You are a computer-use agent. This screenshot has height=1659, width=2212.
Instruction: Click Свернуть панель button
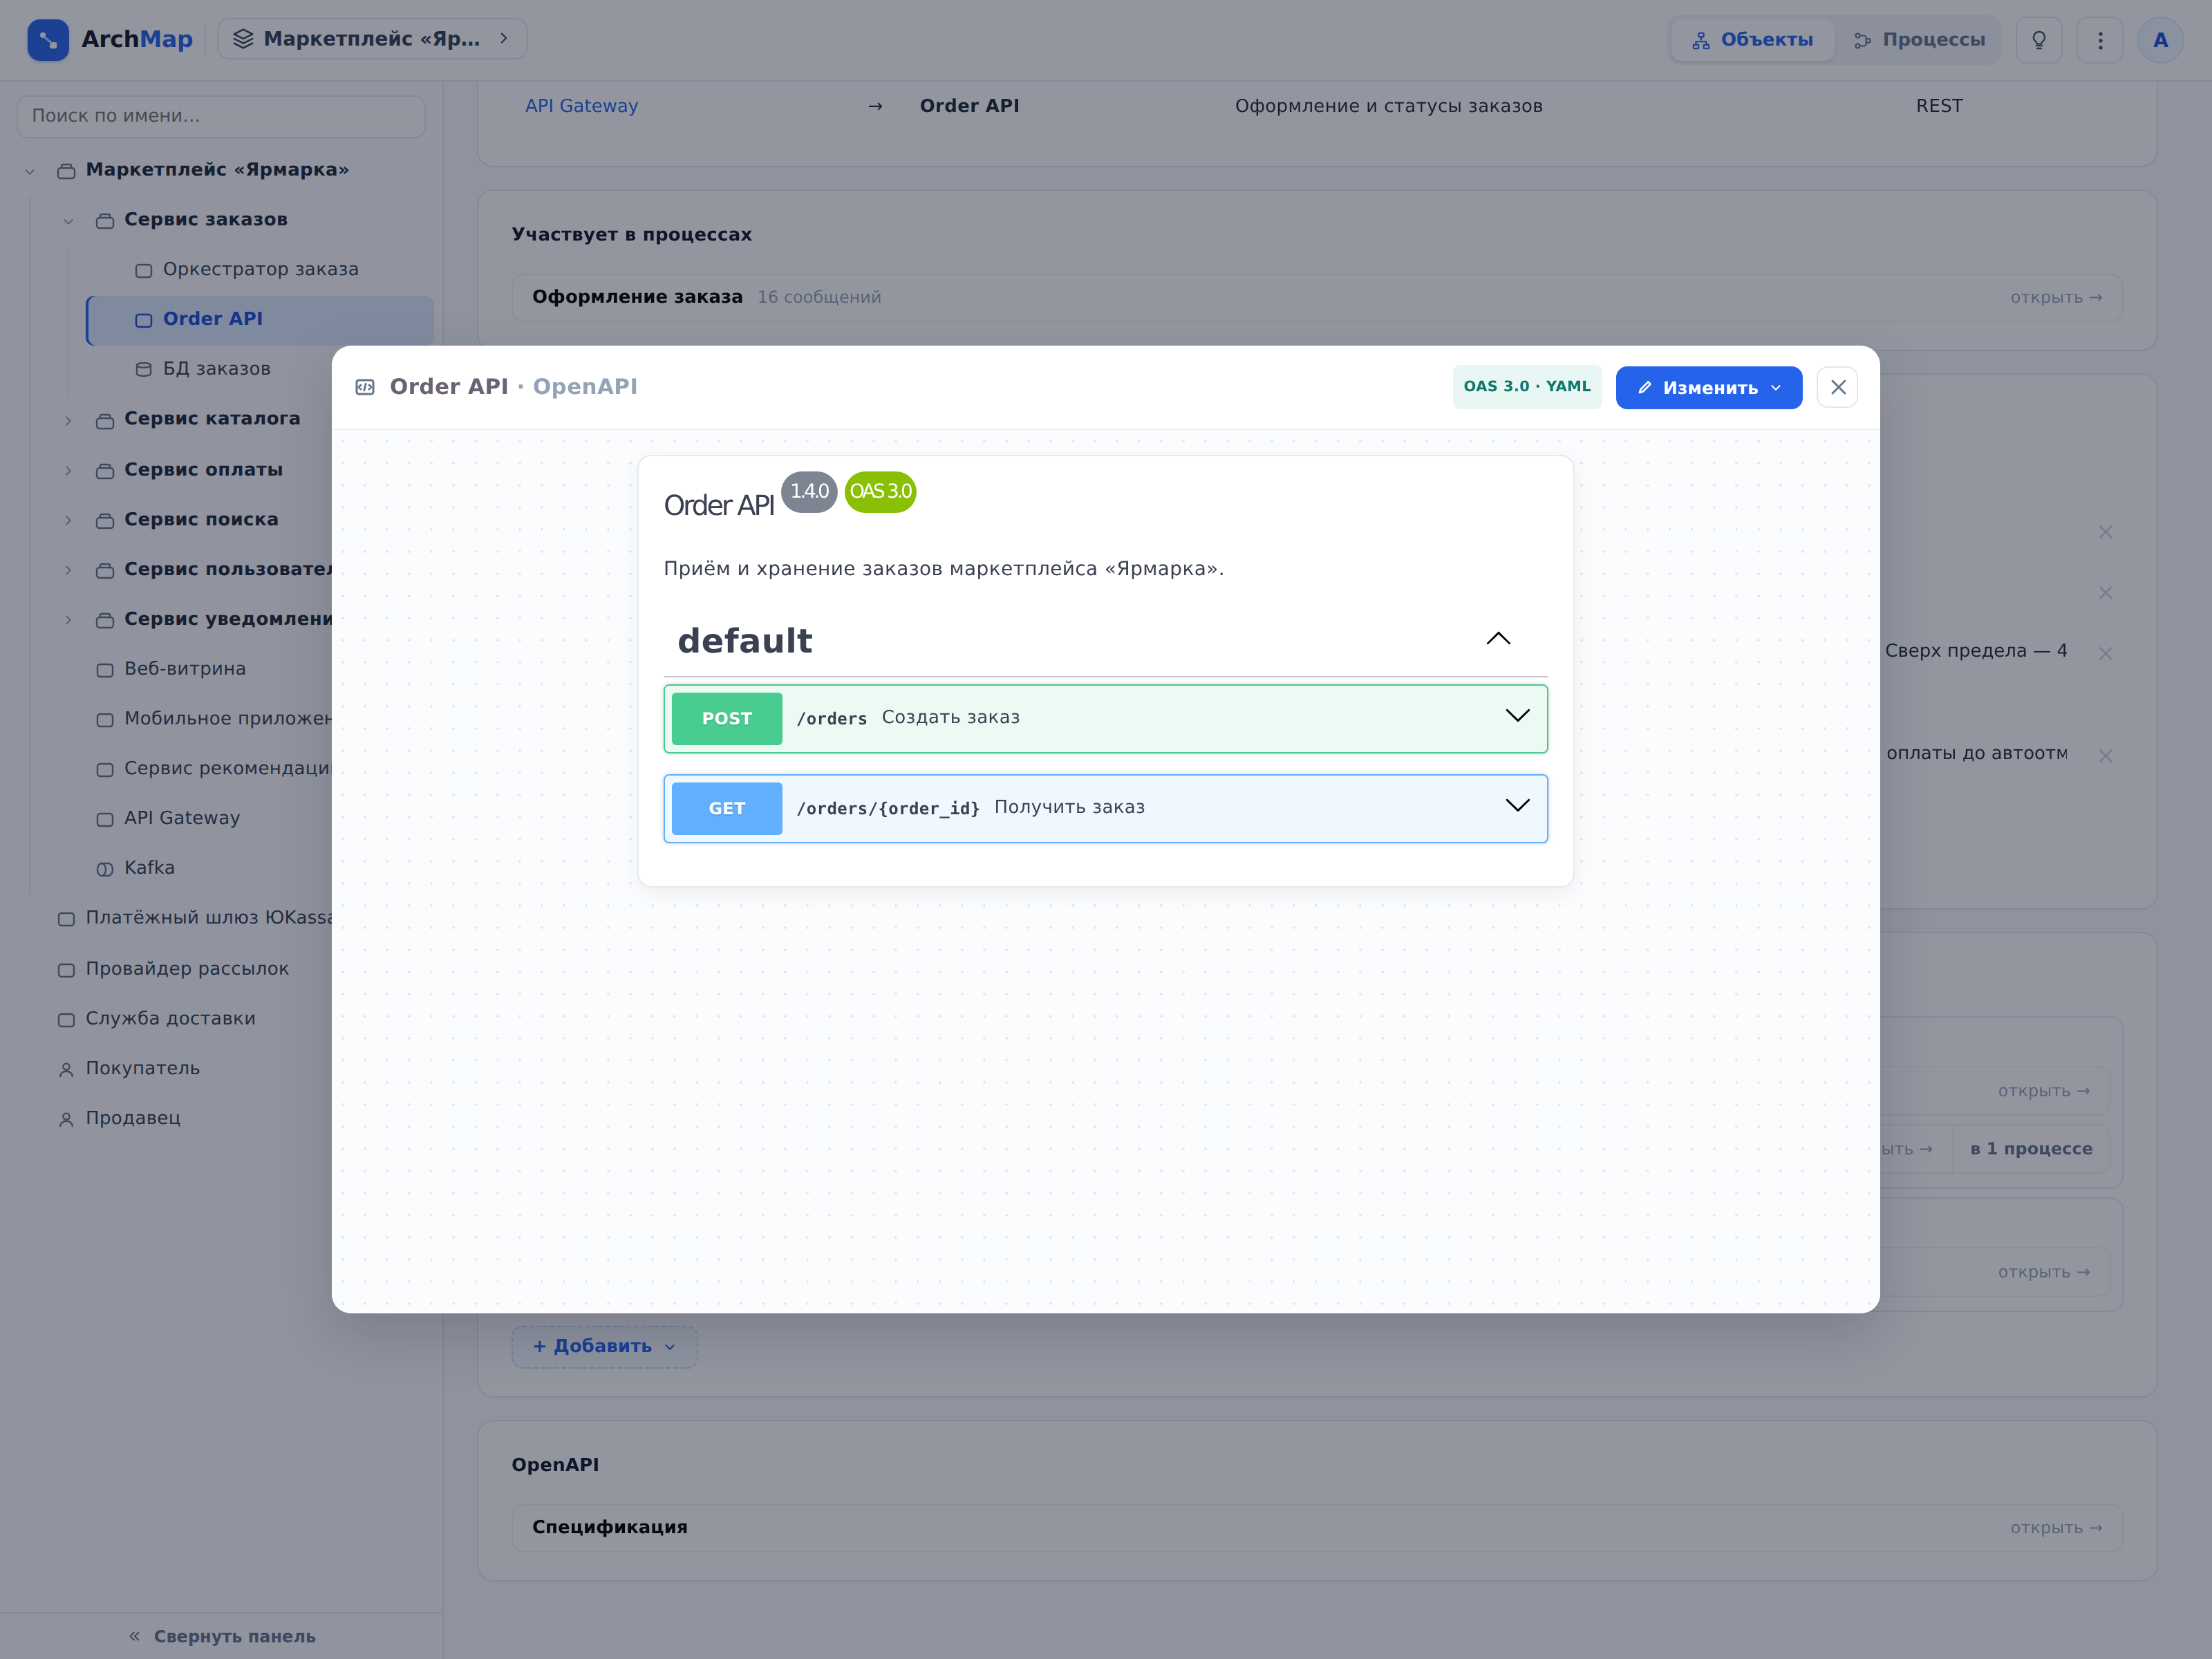(x=221, y=1636)
